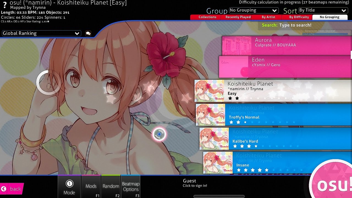Click the question mark beatmap status icon
The height and width of the screenshot is (198, 352).
pos(5,5)
